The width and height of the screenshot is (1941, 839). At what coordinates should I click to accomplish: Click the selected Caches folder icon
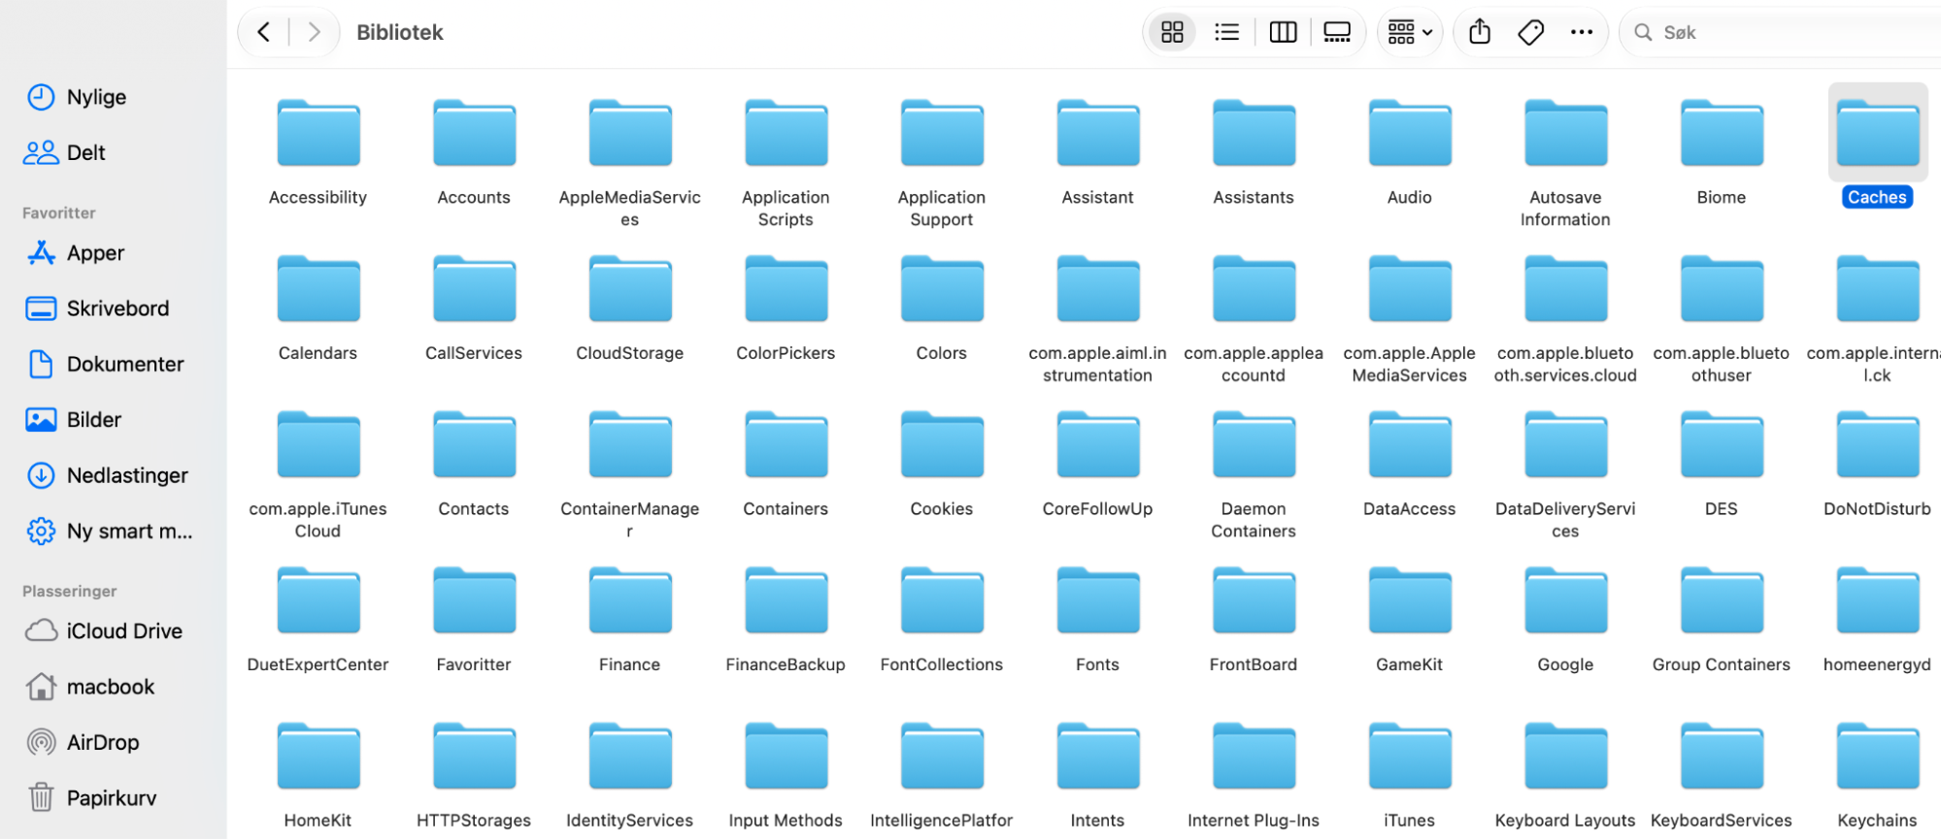(x=1878, y=133)
